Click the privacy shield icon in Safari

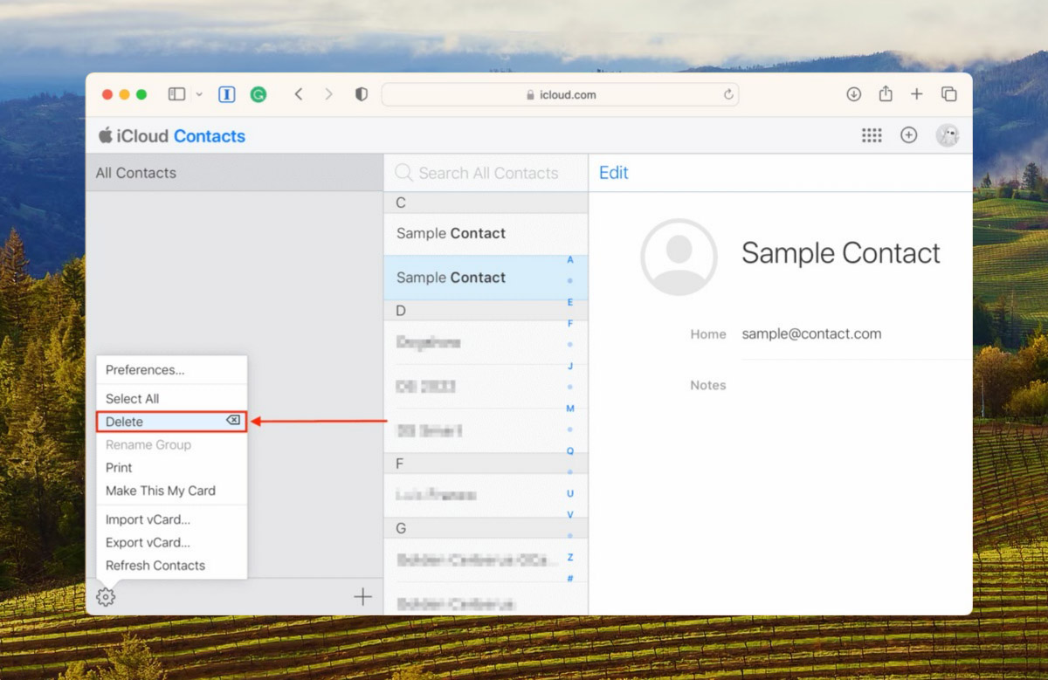pyautogui.click(x=361, y=93)
